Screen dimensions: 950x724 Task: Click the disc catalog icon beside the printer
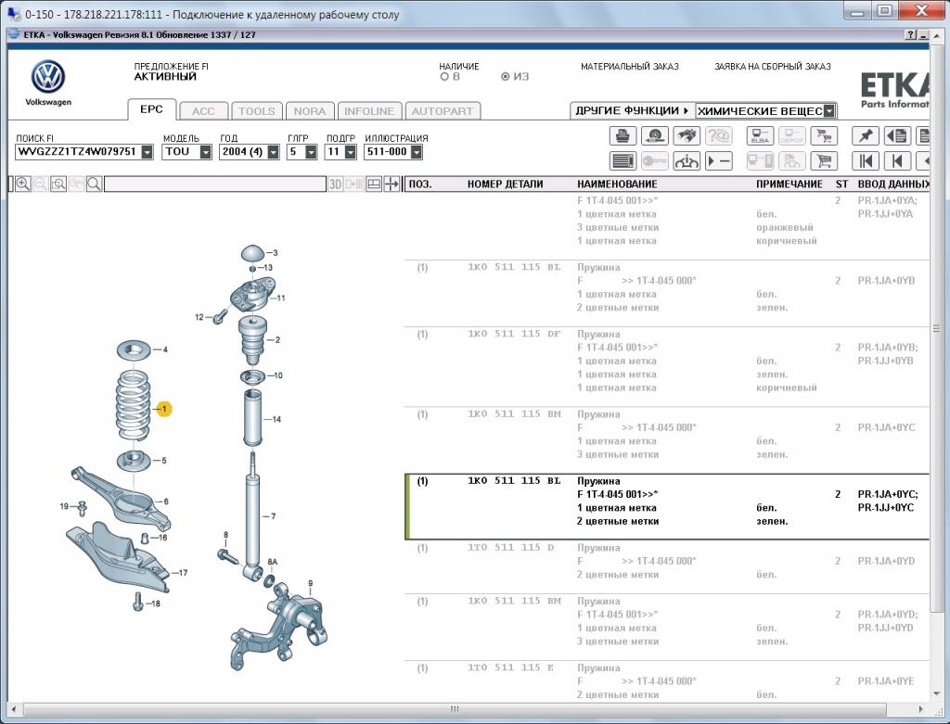(654, 136)
